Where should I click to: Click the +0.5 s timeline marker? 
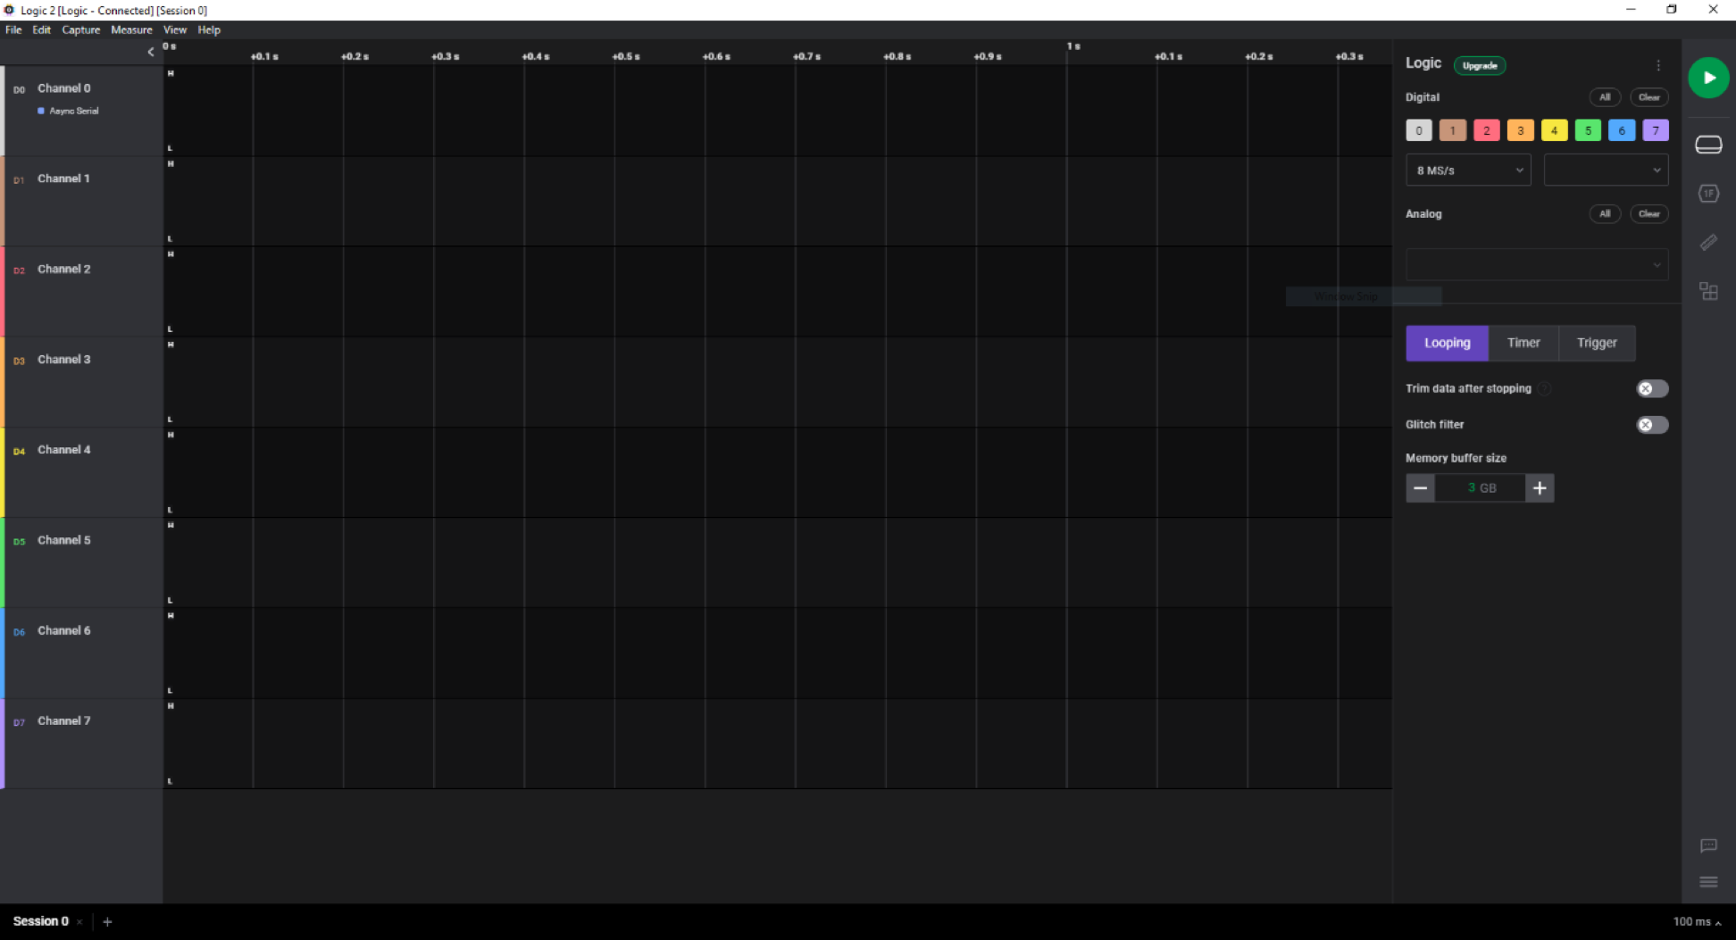(626, 56)
